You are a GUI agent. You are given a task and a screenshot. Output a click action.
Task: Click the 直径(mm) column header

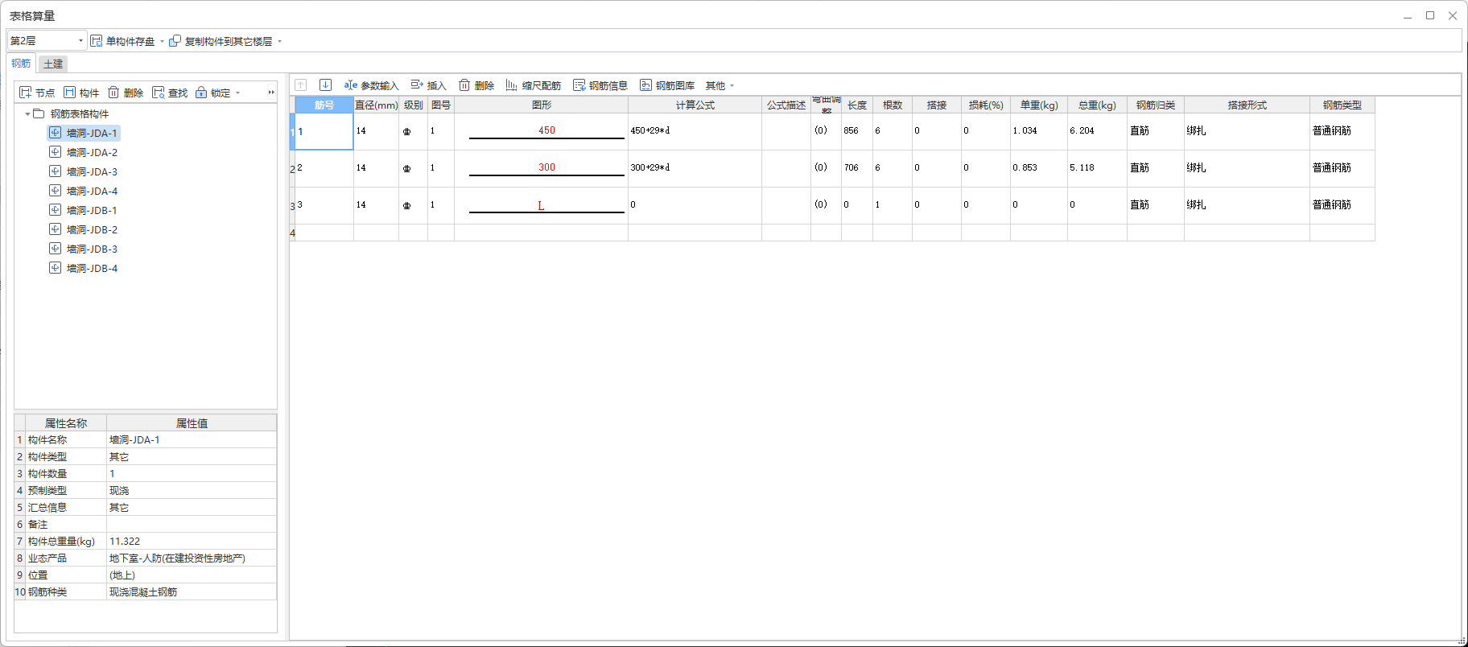pos(377,105)
